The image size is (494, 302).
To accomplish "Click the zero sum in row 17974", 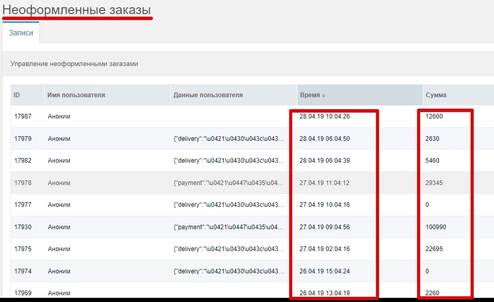I will click(x=427, y=271).
